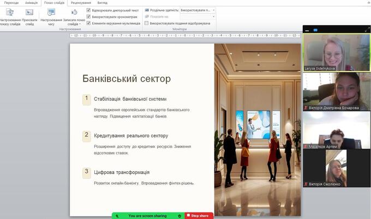The height and width of the screenshot is (219, 371).
Task: Disable Елементи керування мультимедіа checkbox
Action: 89,23
